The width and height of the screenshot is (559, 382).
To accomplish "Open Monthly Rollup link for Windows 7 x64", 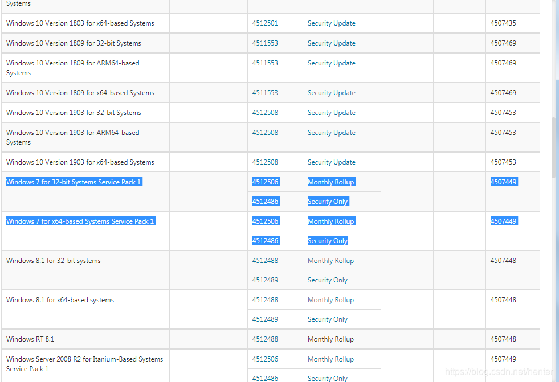I will pyautogui.click(x=331, y=221).
